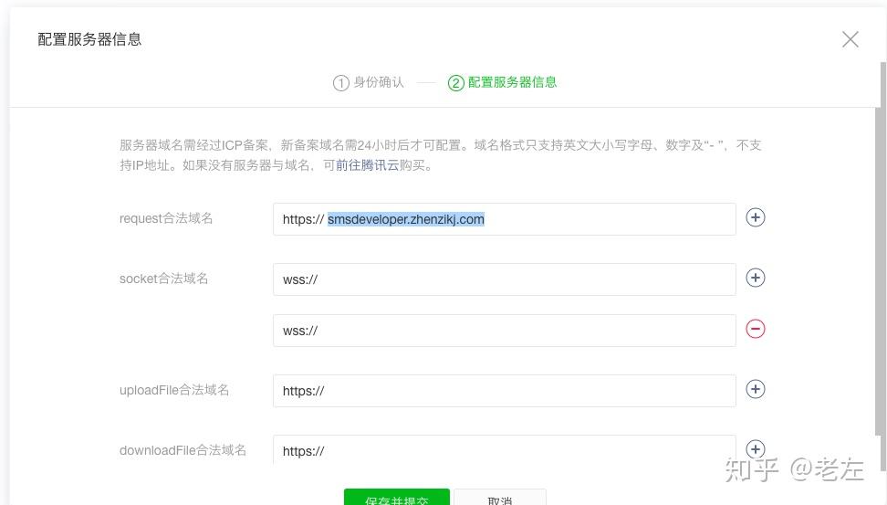This screenshot has width=887, height=505.
Task: Click the uploadFile合法域名 label
Action: pos(174,390)
